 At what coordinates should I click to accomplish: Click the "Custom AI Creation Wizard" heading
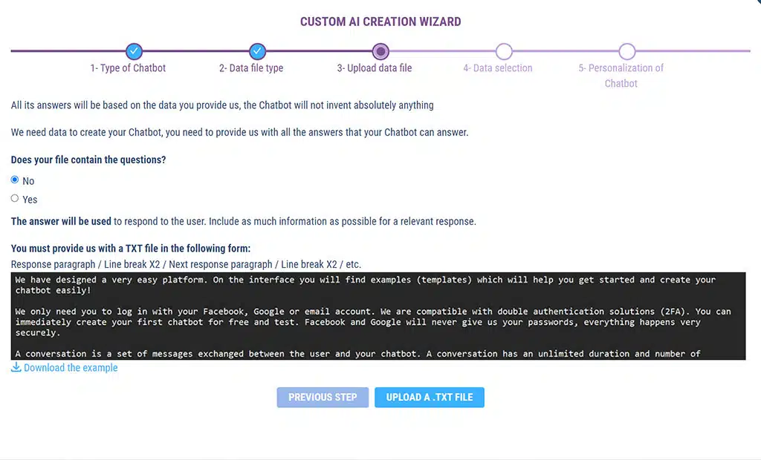[380, 22]
